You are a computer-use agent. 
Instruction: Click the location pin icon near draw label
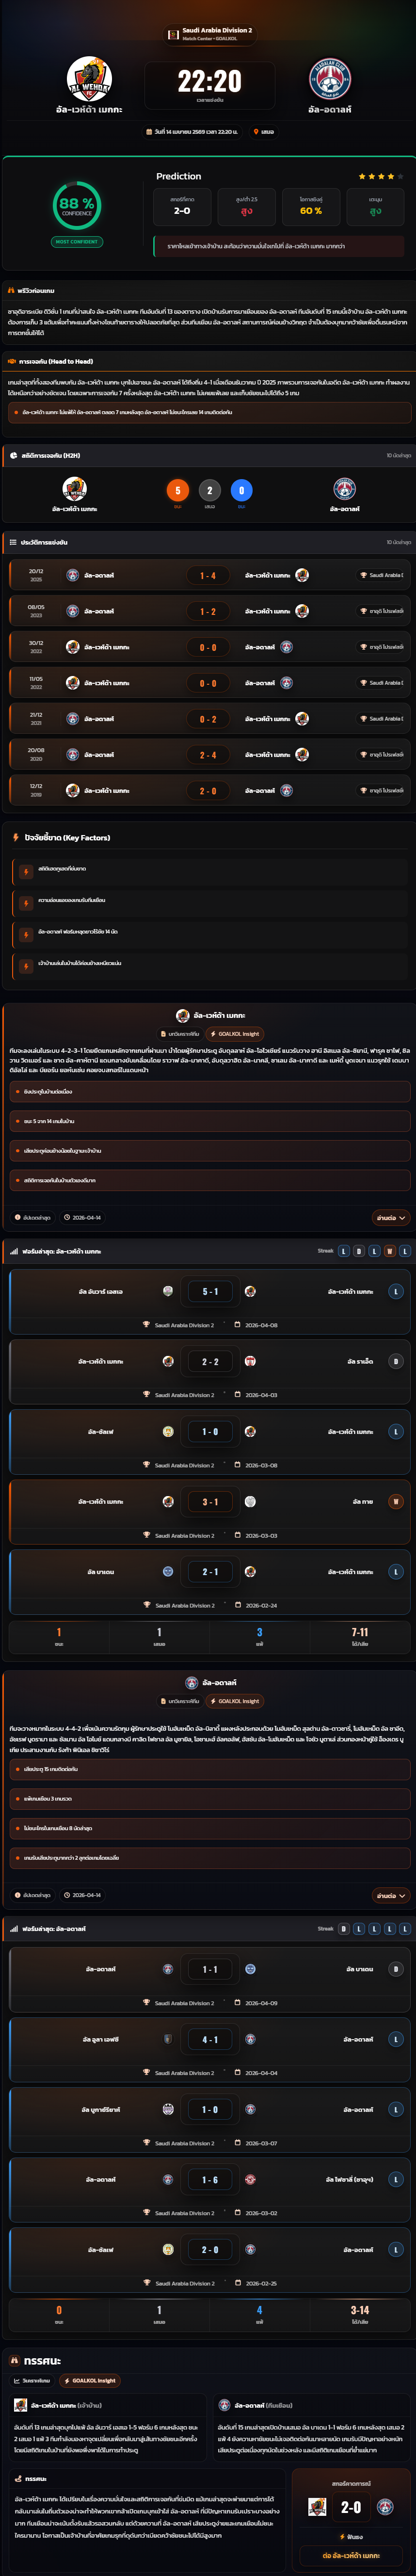(256, 131)
